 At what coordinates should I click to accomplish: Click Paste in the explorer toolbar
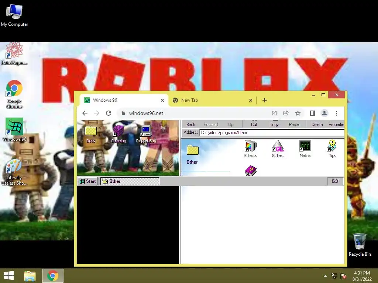point(294,124)
